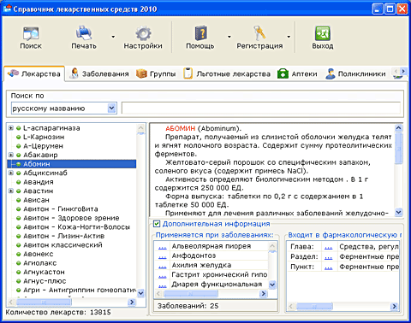This screenshot has width=411, height=323.
Task: Select Агнус-плюс in the drug list
Action: pyautogui.click(x=45, y=281)
